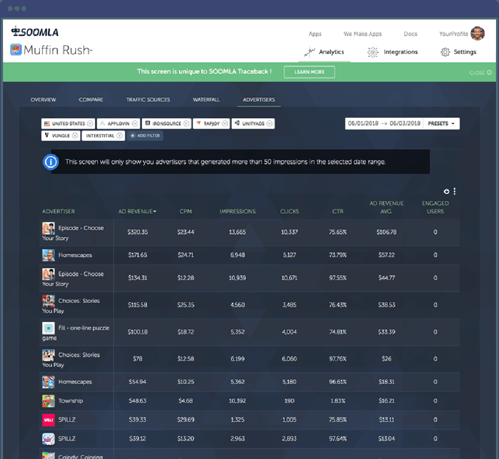
Task: Remove the TAPJOY filter chip
Action: 224,123
